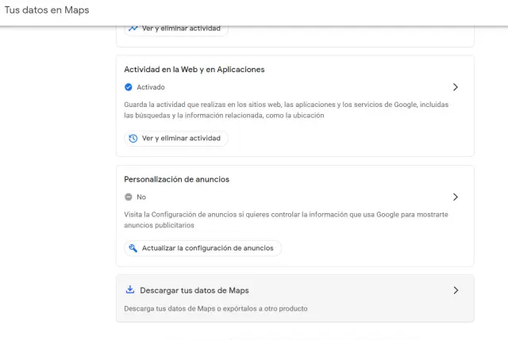Click the Actividad en la Web y en Aplicaciones heading

(x=194, y=70)
